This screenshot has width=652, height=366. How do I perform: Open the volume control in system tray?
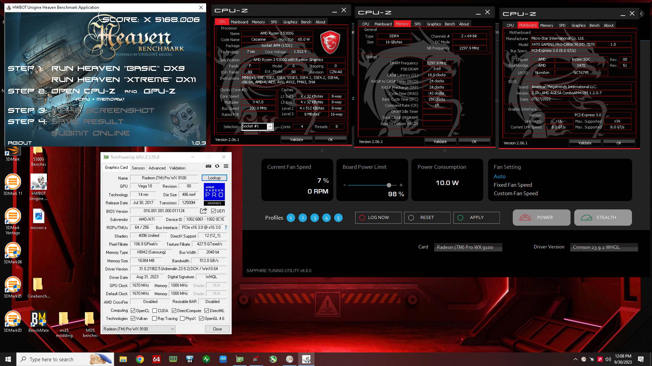tap(608, 359)
